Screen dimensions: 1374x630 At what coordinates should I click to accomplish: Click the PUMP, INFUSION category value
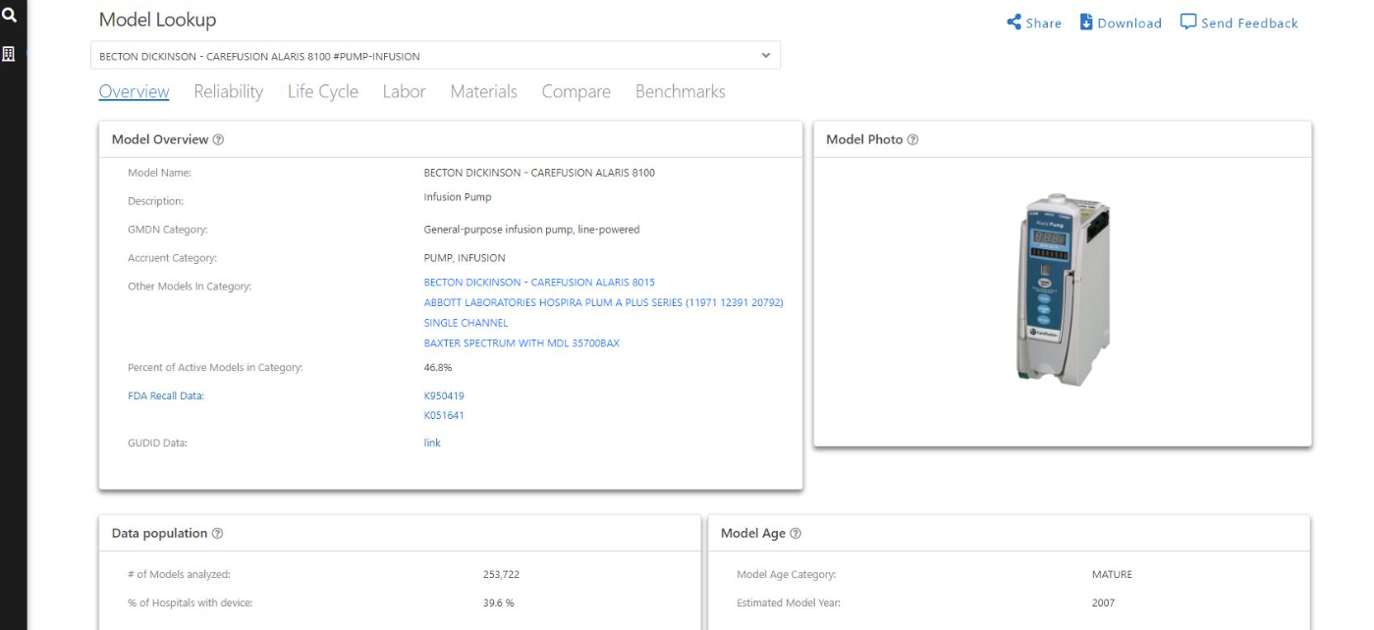(465, 258)
